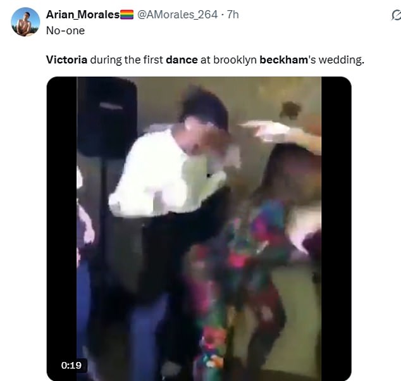Click the Grok icon at top right
Screen dimensions: 401x381
pos(397,14)
